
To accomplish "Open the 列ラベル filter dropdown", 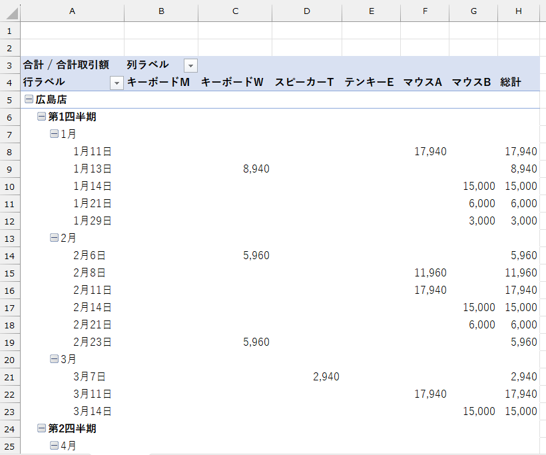I will coord(190,65).
